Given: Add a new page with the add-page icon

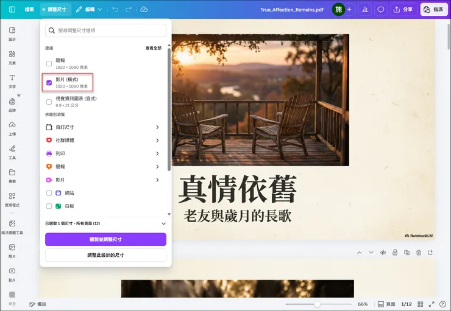Looking at the screenshot, I should tap(430, 253).
